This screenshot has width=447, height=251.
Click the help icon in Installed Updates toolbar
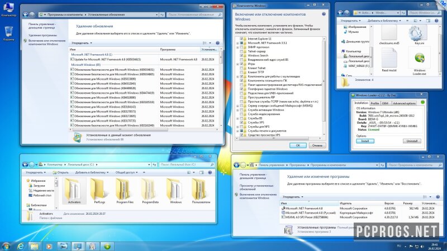(x=217, y=43)
